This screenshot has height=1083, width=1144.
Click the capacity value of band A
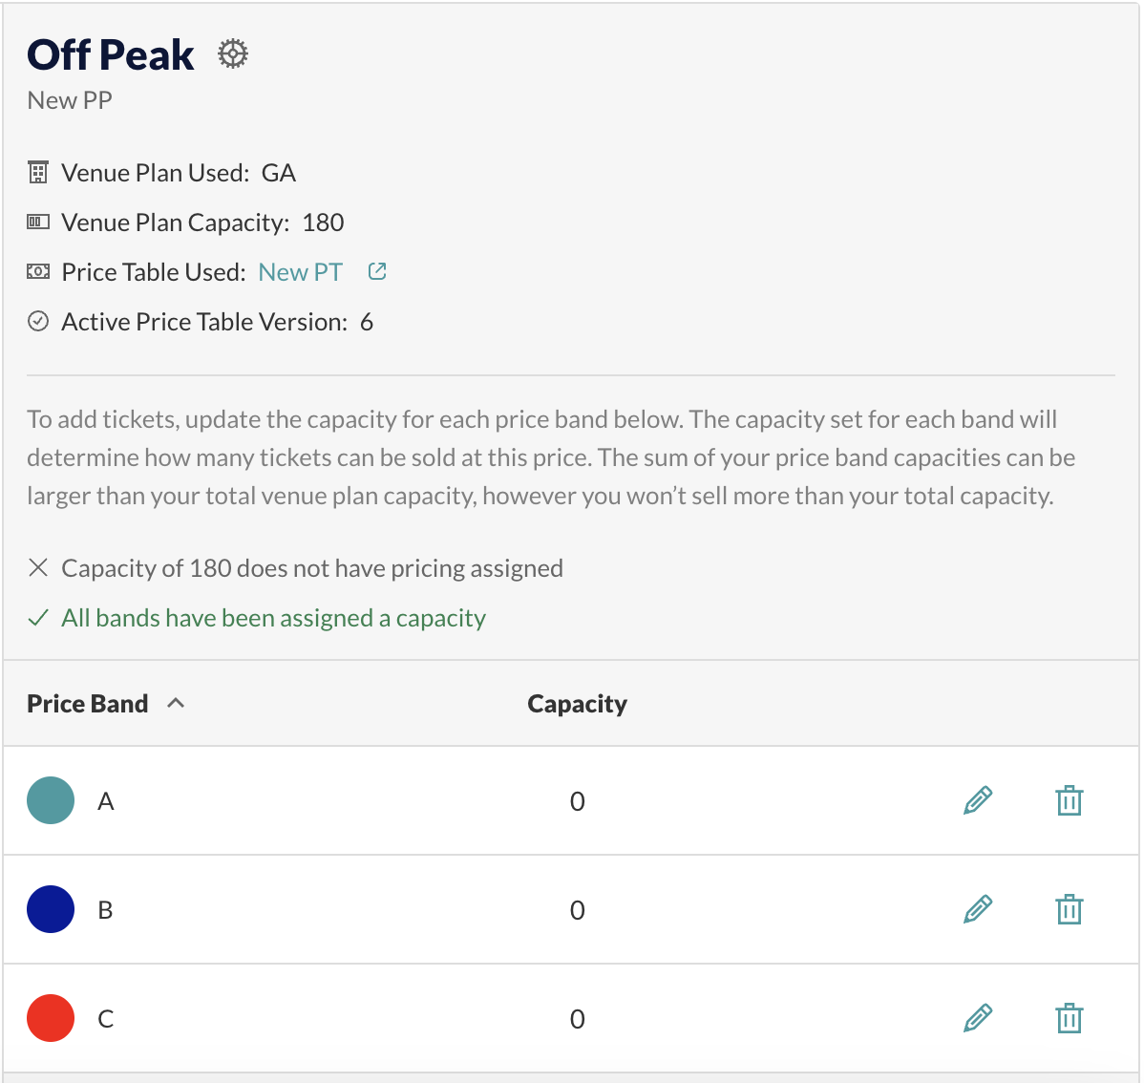coord(577,801)
